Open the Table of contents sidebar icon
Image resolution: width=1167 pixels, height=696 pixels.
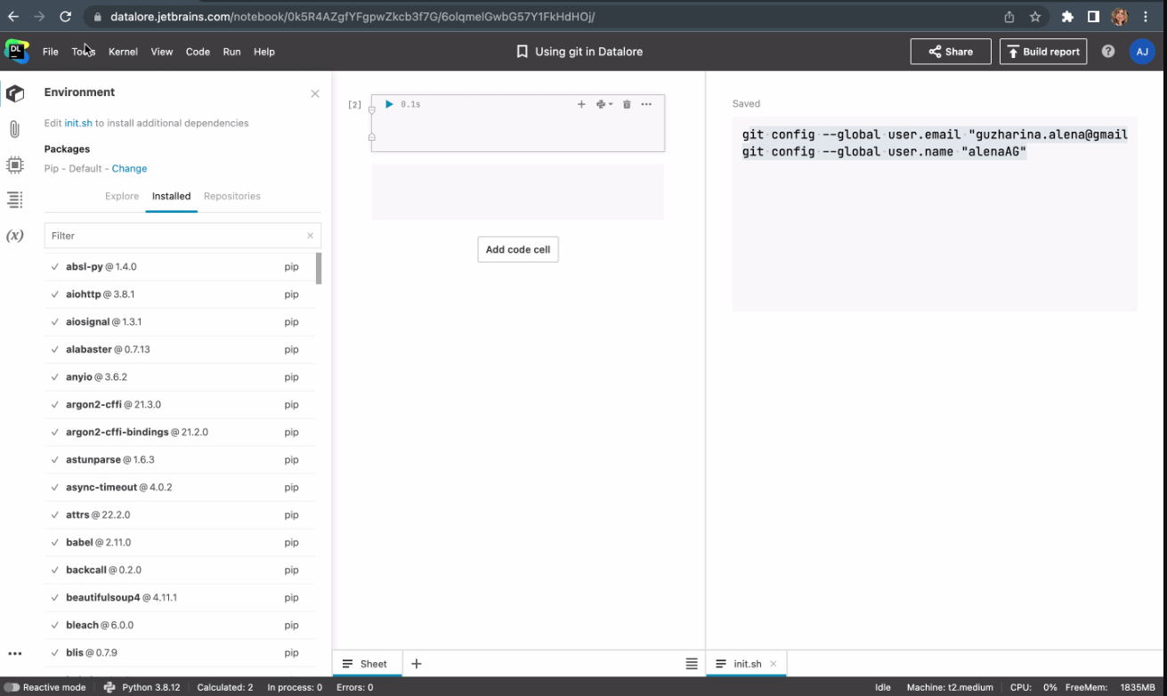[x=14, y=200]
